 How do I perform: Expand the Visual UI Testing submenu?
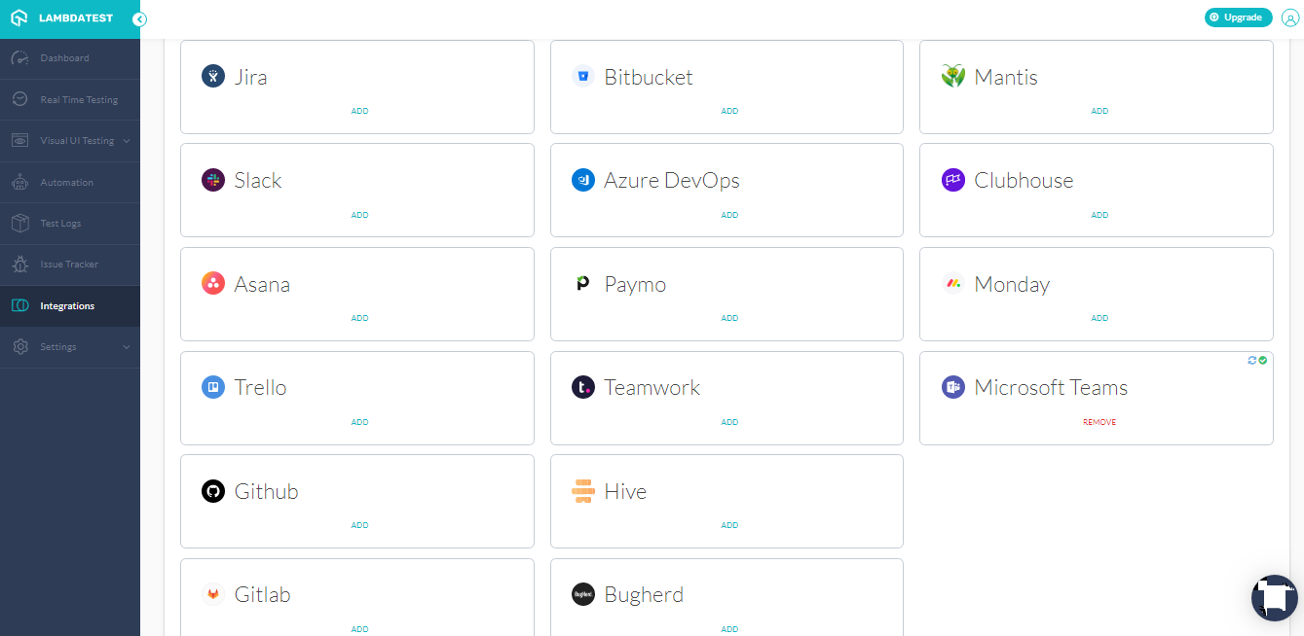(x=127, y=141)
